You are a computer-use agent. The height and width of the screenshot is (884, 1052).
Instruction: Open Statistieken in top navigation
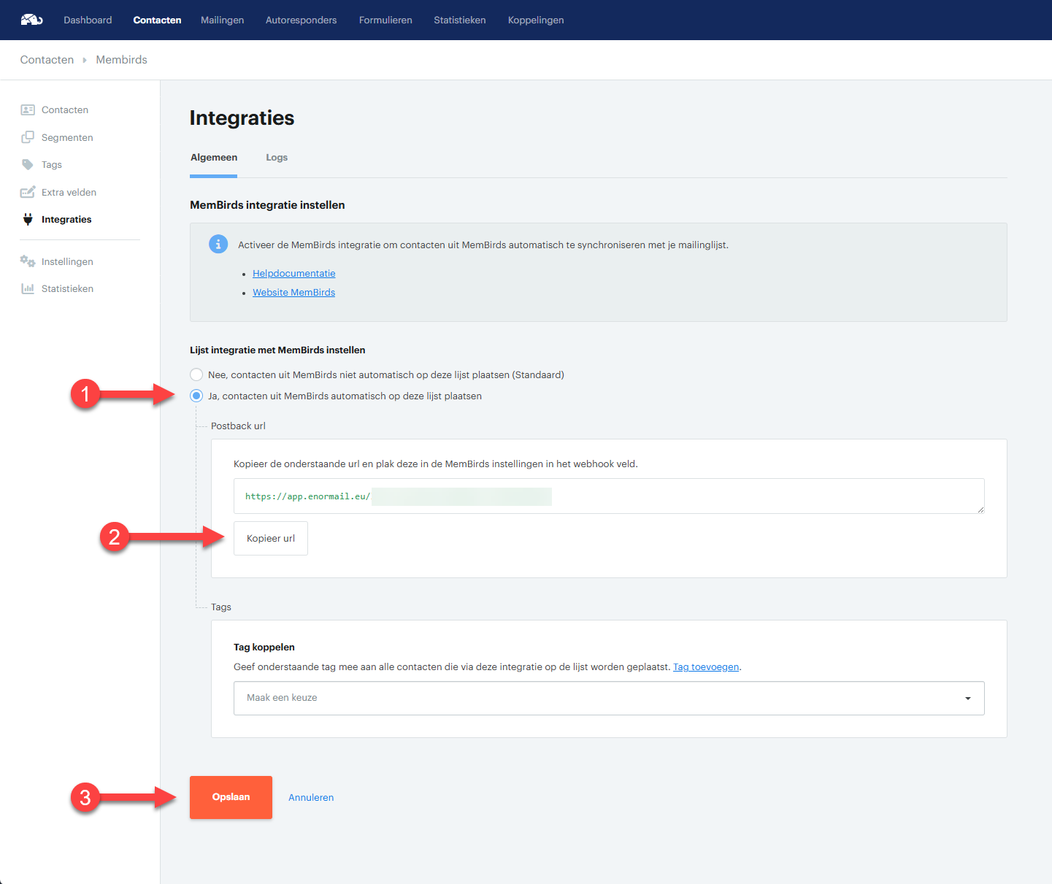point(460,20)
